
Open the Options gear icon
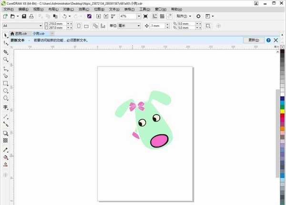click(199, 16)
